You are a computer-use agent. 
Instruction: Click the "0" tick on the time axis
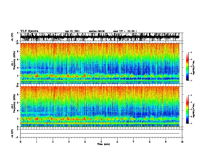(x=20, y=142)
